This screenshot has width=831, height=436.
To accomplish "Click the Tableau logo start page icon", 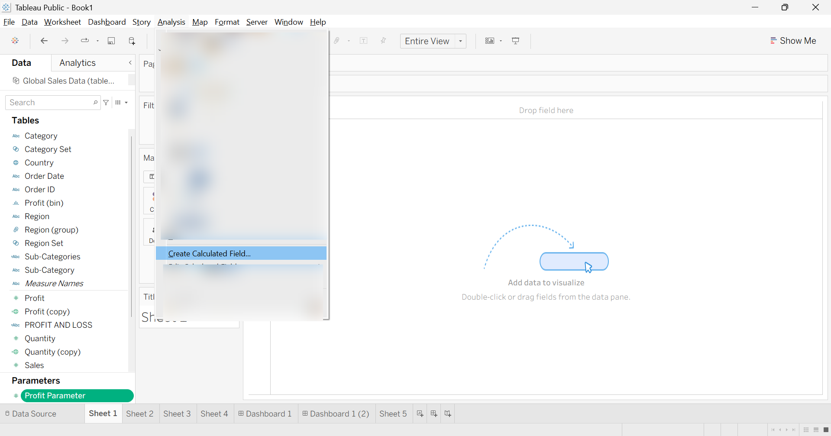I will [x=15, y=41].
